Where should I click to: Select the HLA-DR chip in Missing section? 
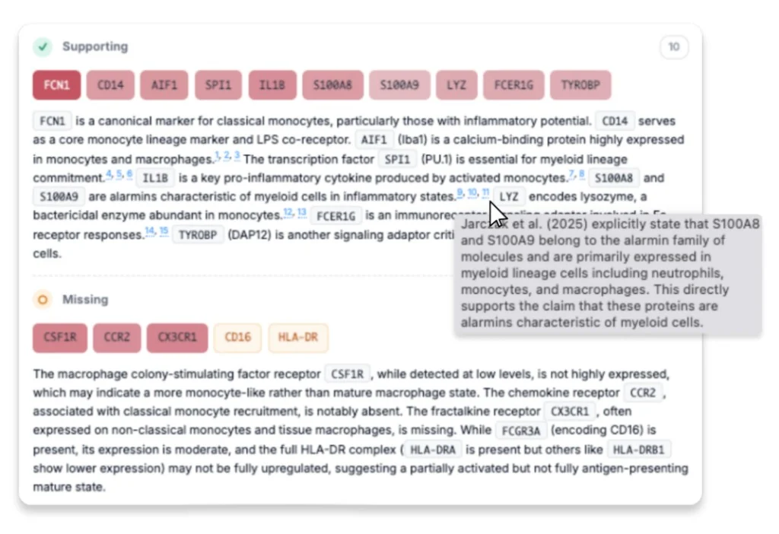point(297,336)
